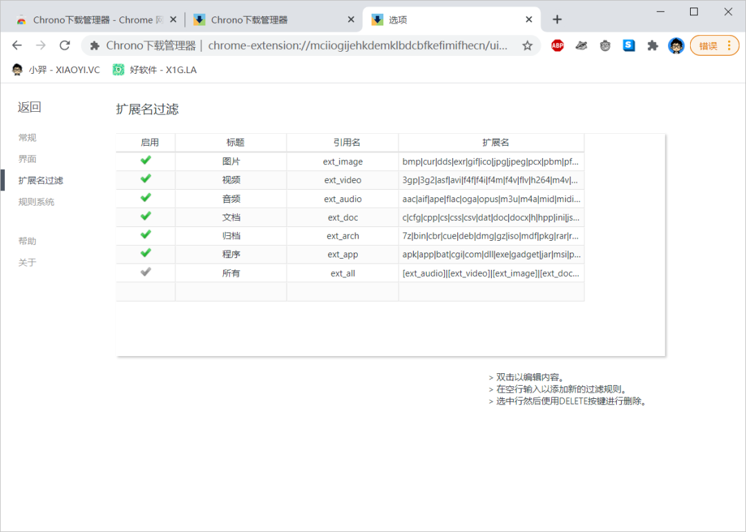Image resolution: width=746 pixels, height=532 pixels.
Task: Enable the grey checkmark for 所有
Action: tap(146, 271)
